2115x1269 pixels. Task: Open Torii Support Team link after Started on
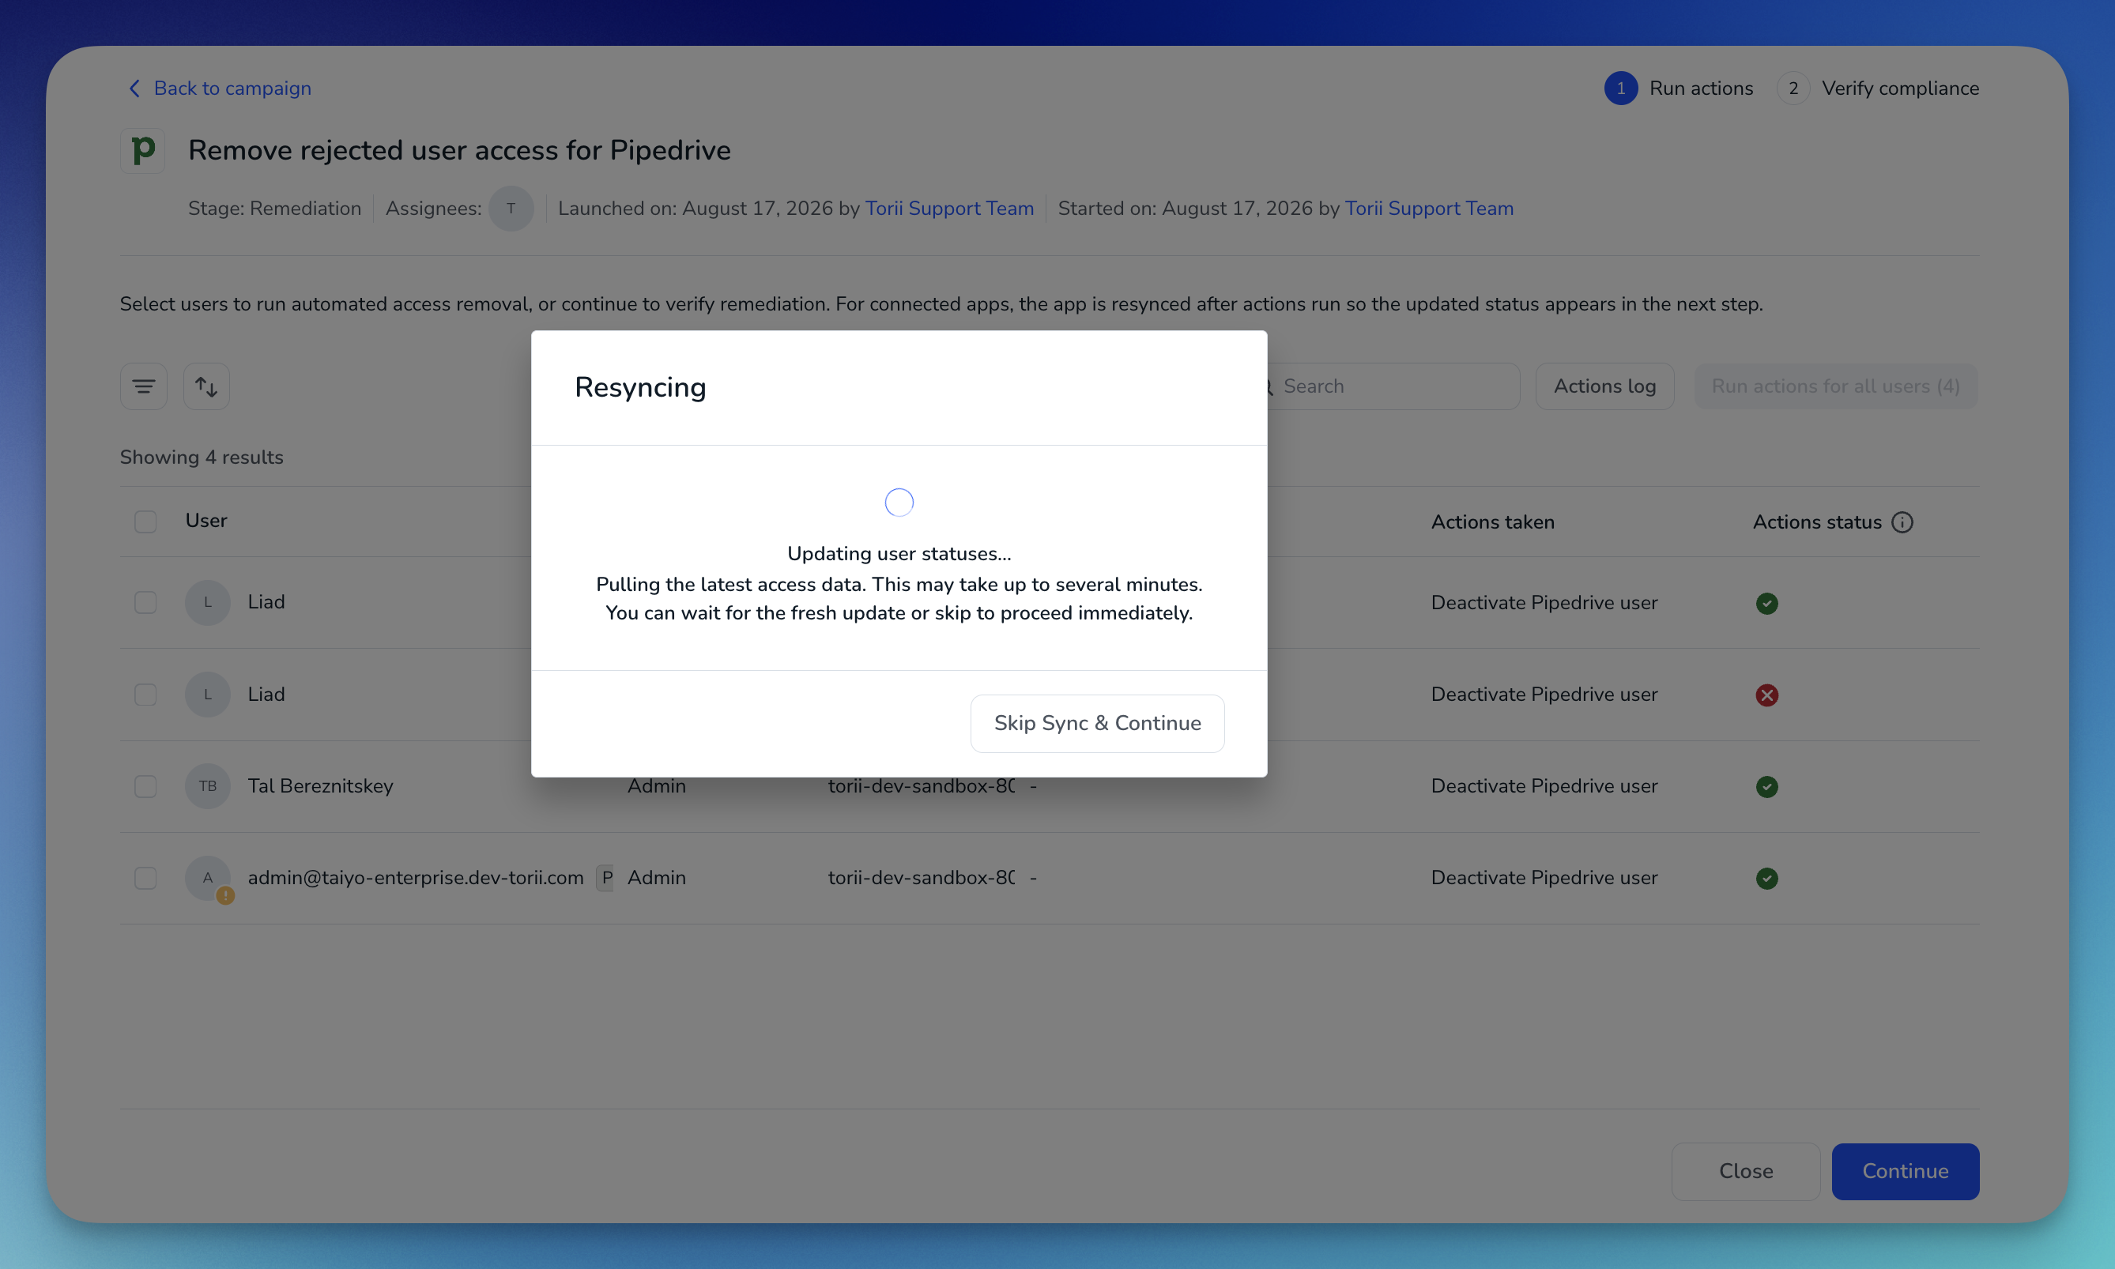[1429, 209]
